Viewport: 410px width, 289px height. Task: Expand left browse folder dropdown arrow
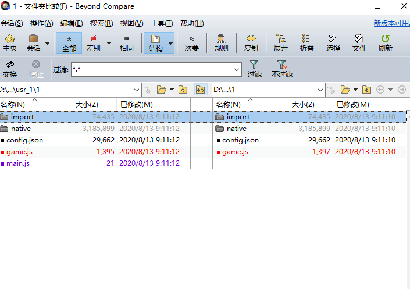172,90
